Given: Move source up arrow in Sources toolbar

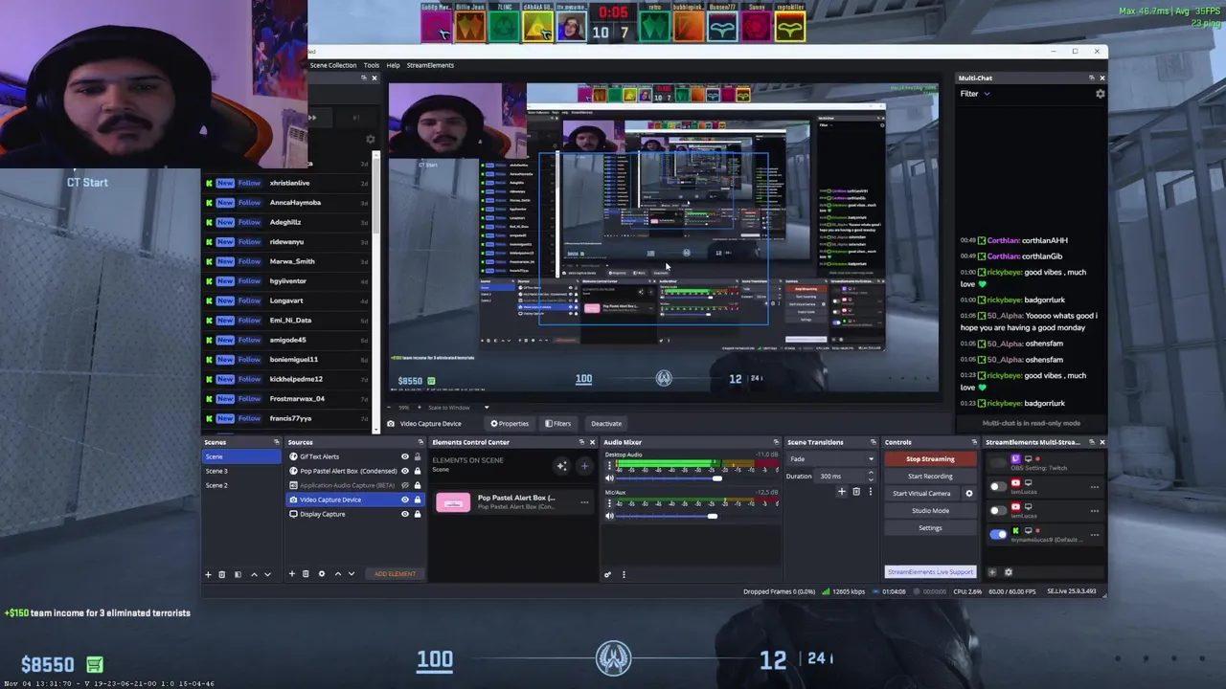Looking at the screenshot, I should [x=337, y=574].
